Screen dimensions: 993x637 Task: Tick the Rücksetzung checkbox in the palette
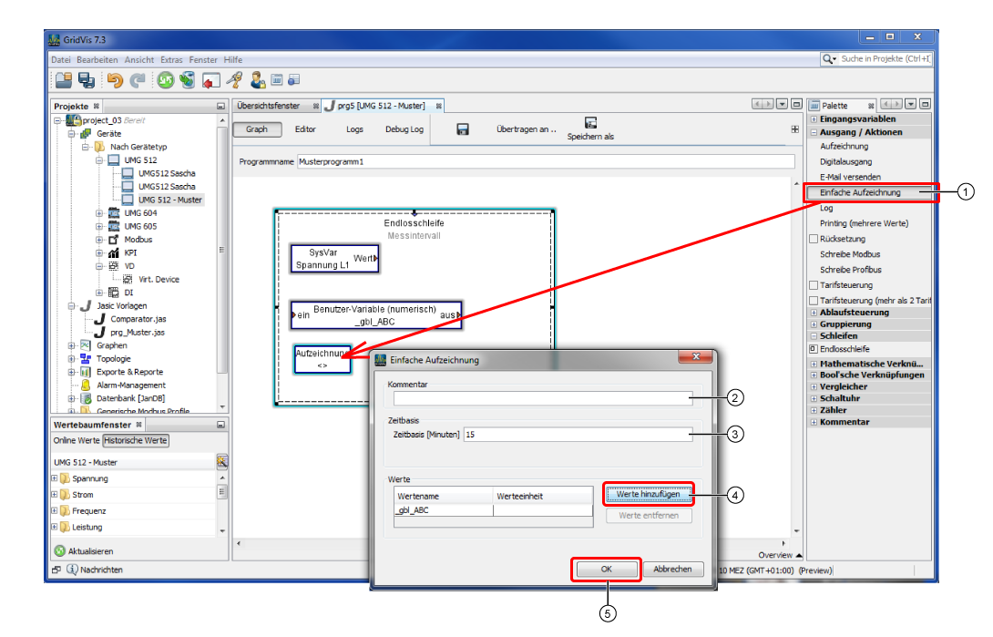point(814,239)
